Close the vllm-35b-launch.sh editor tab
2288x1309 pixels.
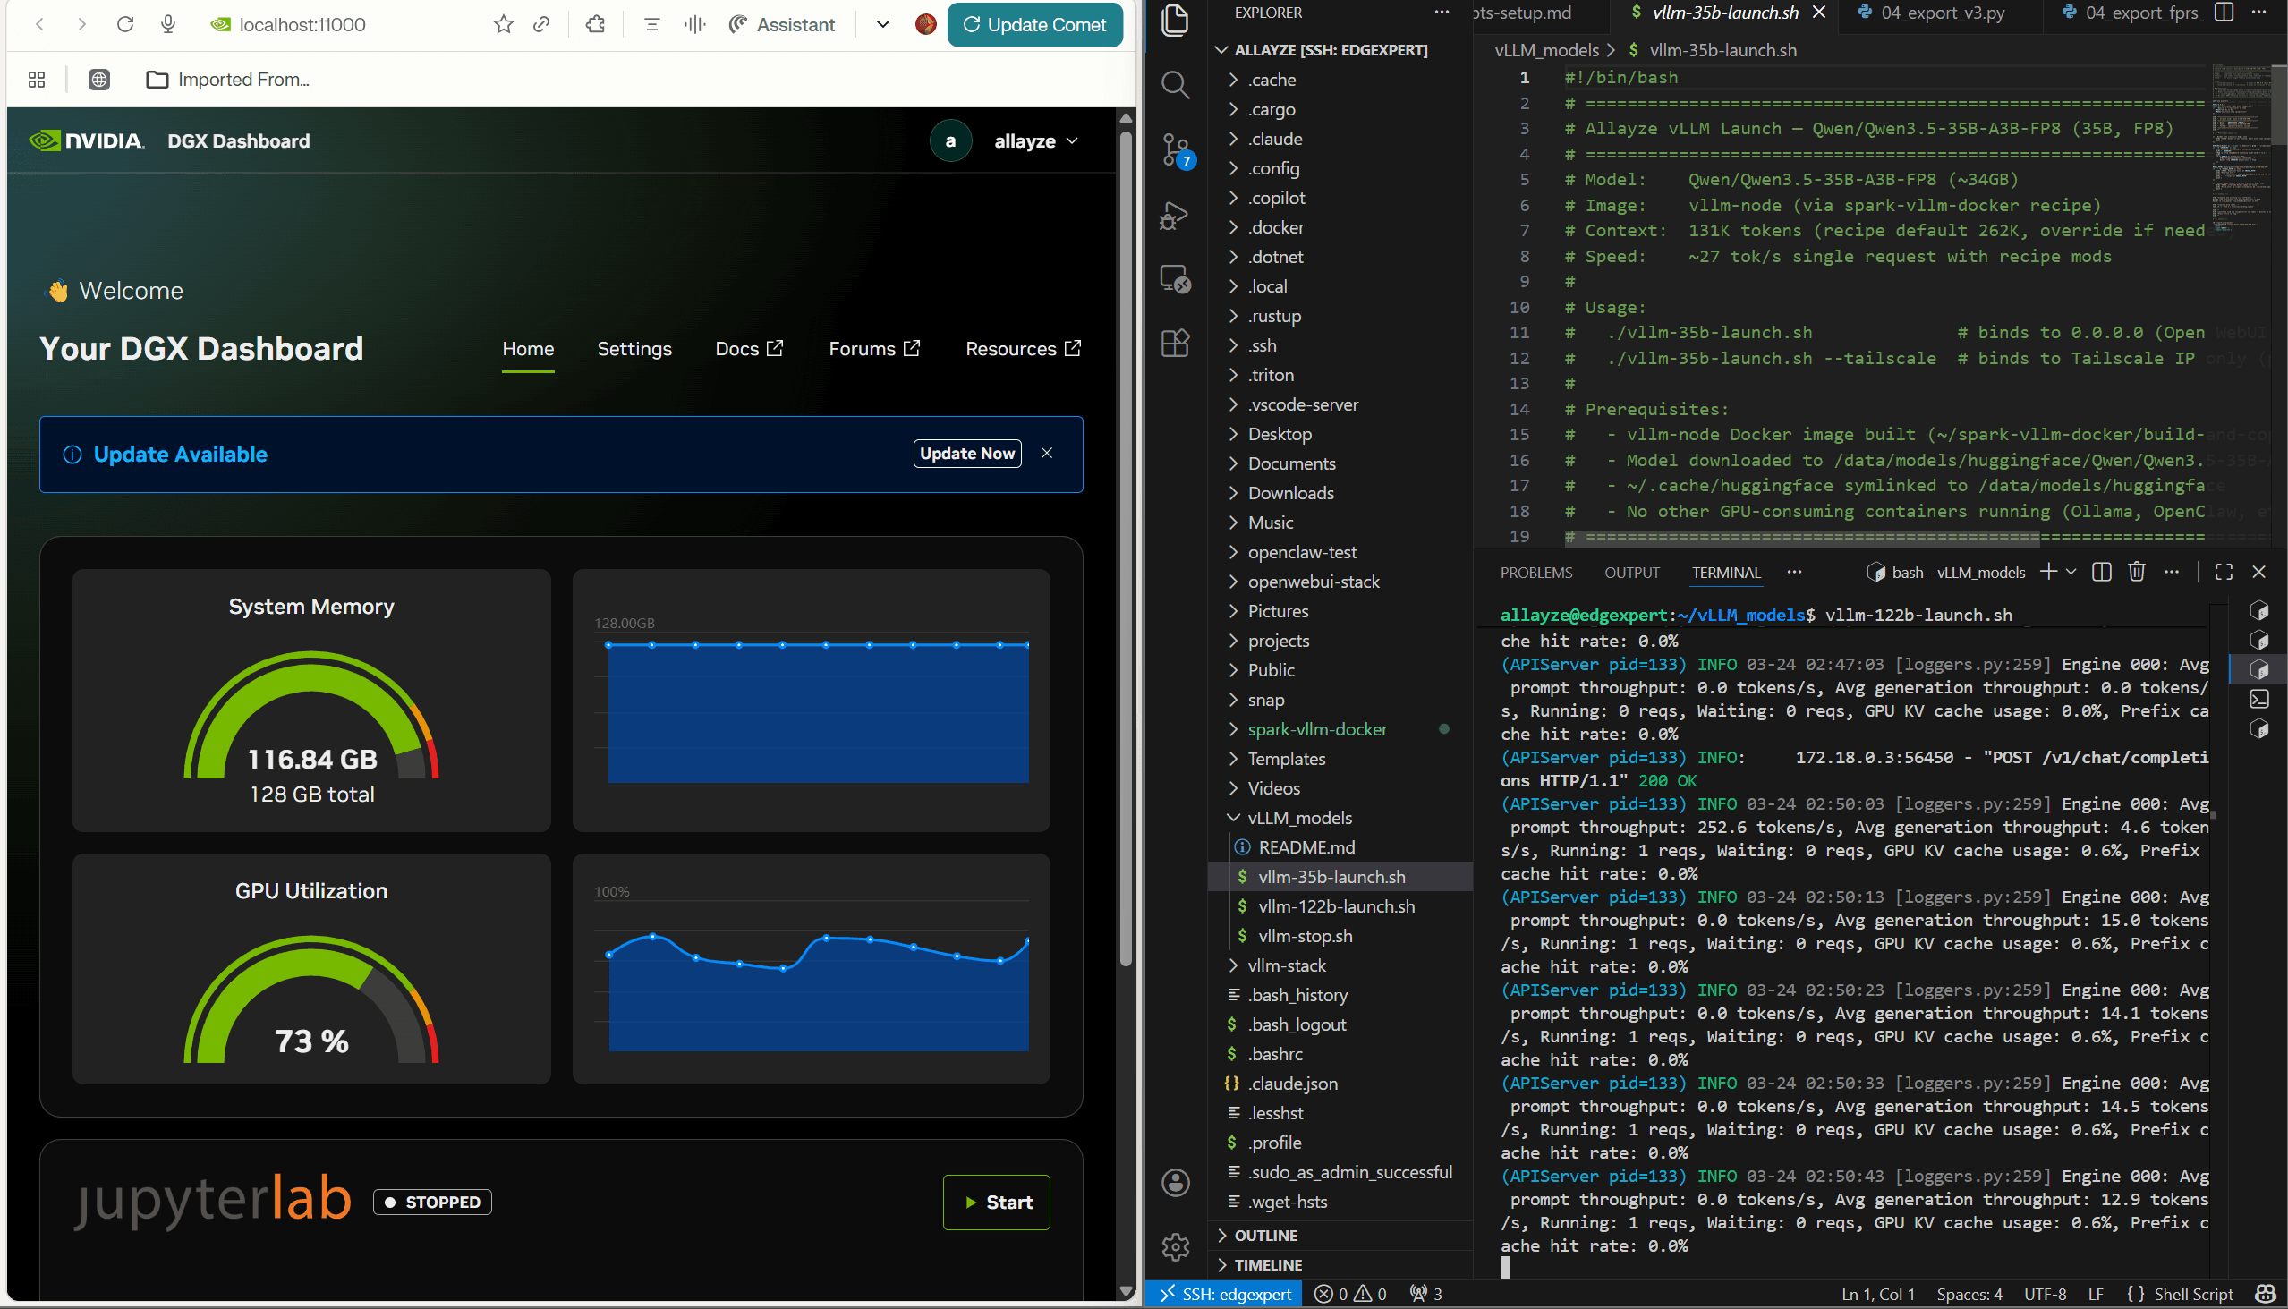pyautogui.click(x=1819, y=13)
